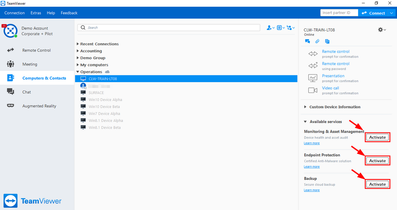Click the paperclip file transfer icon

(x=317, y=41)
